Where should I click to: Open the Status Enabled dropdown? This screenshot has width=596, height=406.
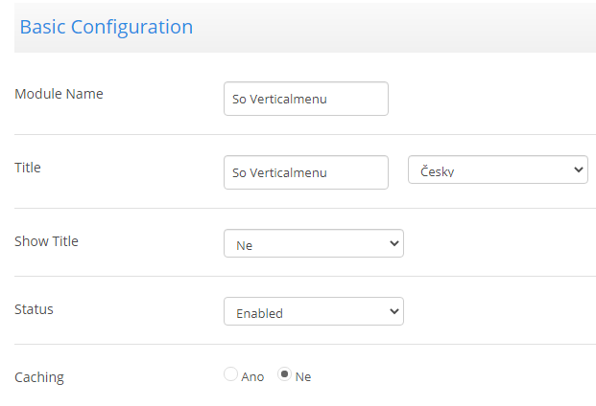tap(314, 311)
